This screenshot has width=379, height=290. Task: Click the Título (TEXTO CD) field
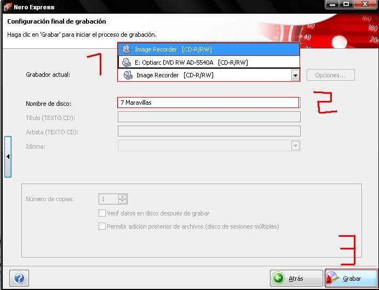pyautogui.click(x=209, y=117)
